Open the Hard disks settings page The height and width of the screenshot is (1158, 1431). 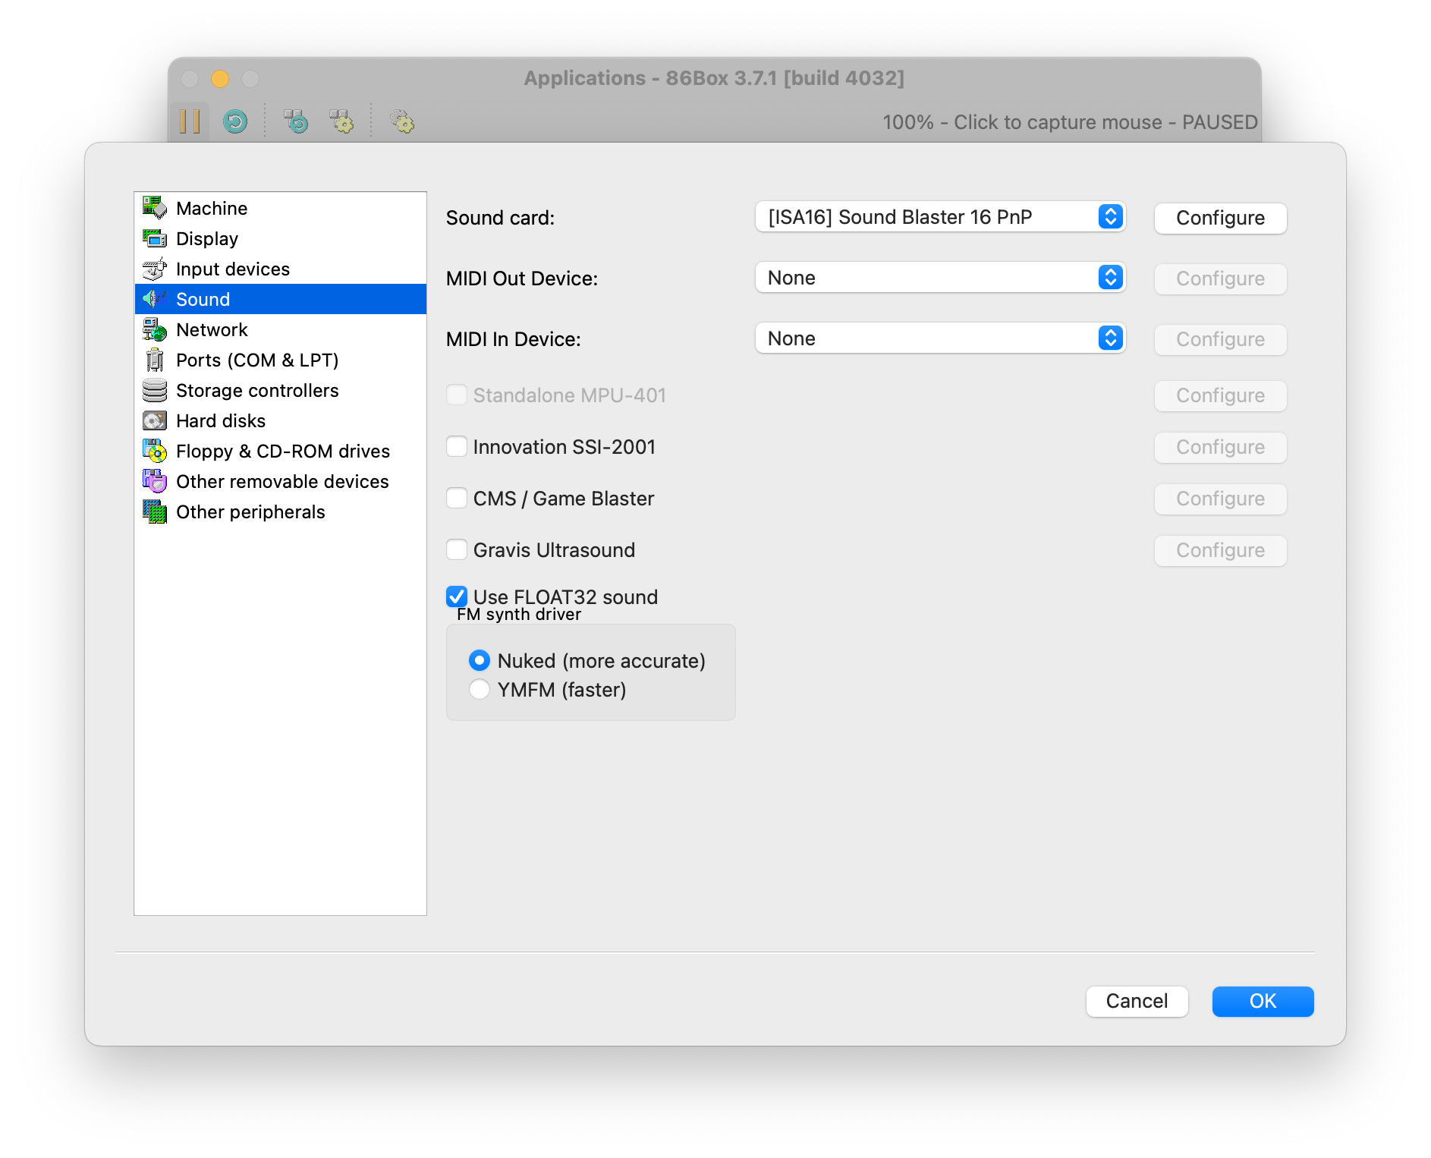tap(281, 420)
